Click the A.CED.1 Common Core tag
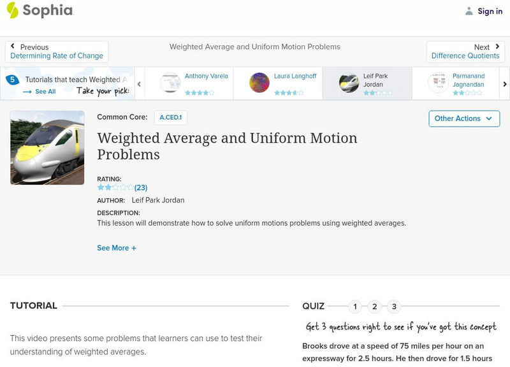This screenshot has width=510, height=367. (170, 117)
